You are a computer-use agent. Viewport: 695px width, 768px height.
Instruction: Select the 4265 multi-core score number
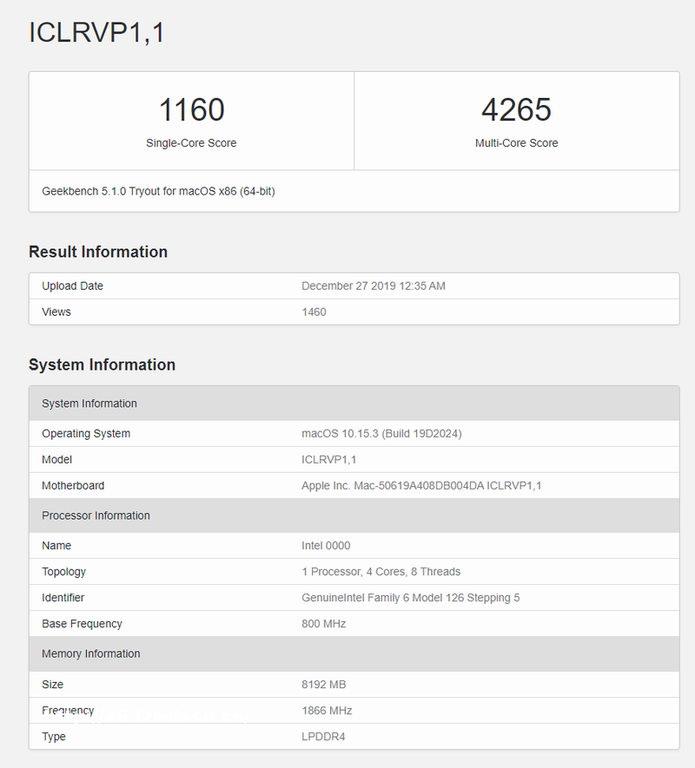pyautogui.click(x=516, y=110)
